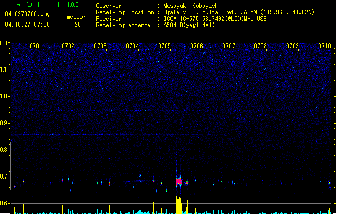Viewport: 337px width, 214px height.
Task: Click the 0.7 kHz axis label
Action: click(x=4, y=177)
